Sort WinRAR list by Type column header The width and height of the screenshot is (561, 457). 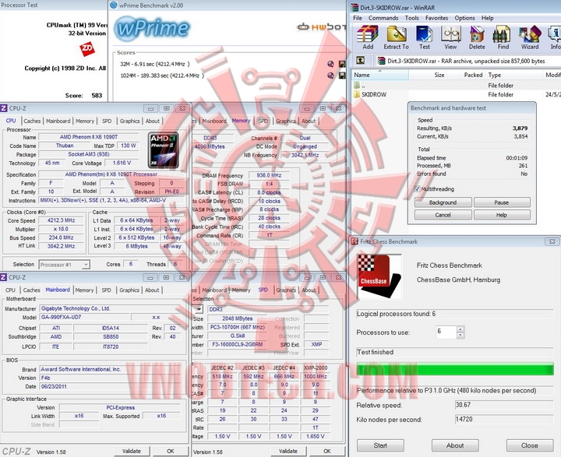click(514, 75)
